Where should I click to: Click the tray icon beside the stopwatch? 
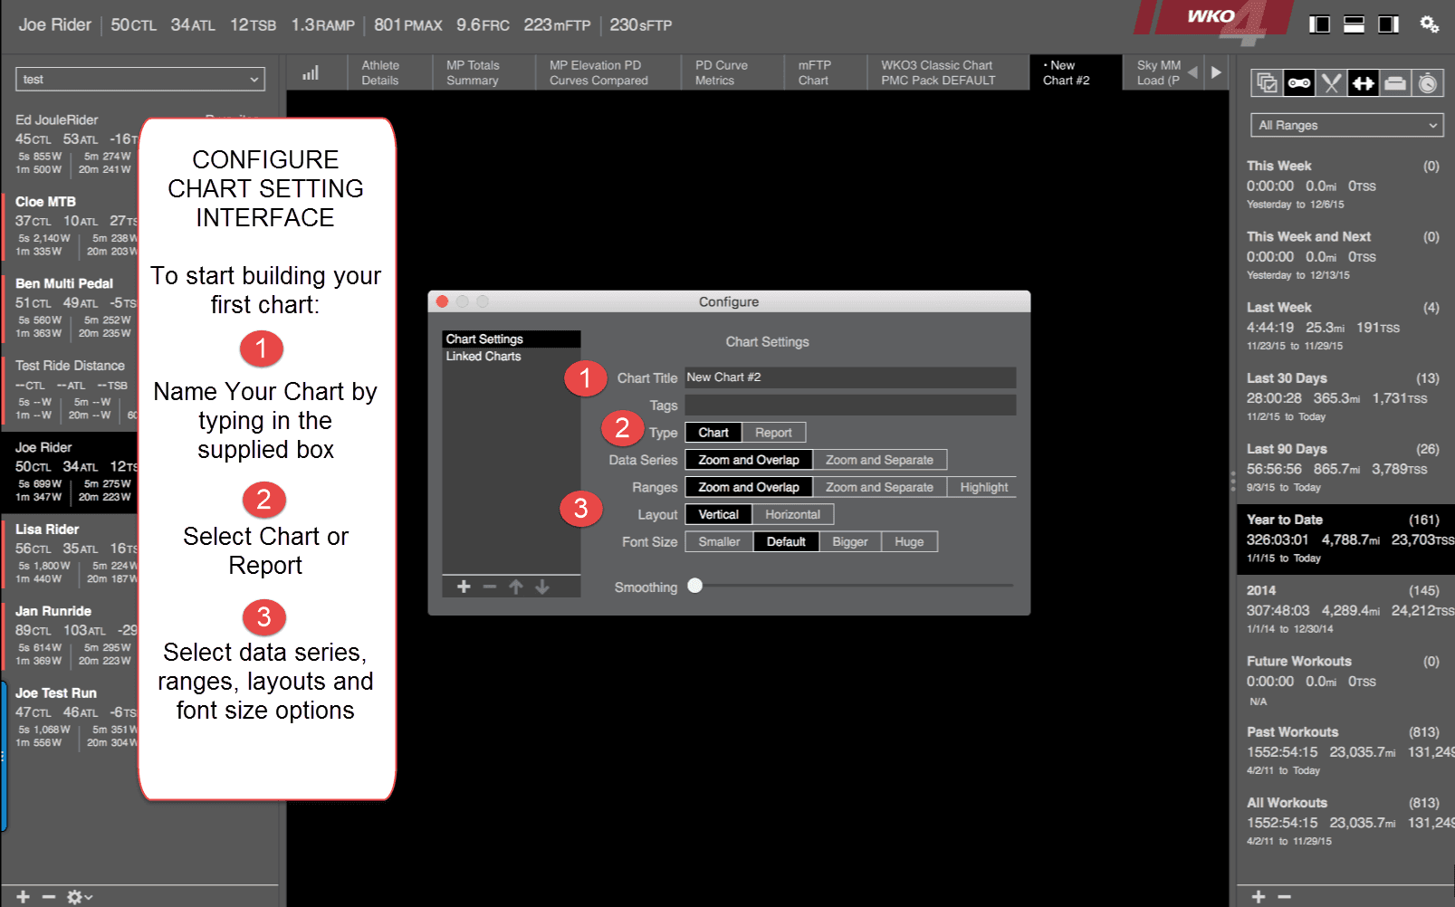click(x=1395, y=83)
